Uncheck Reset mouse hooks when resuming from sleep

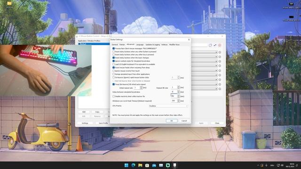pos(113,68)
